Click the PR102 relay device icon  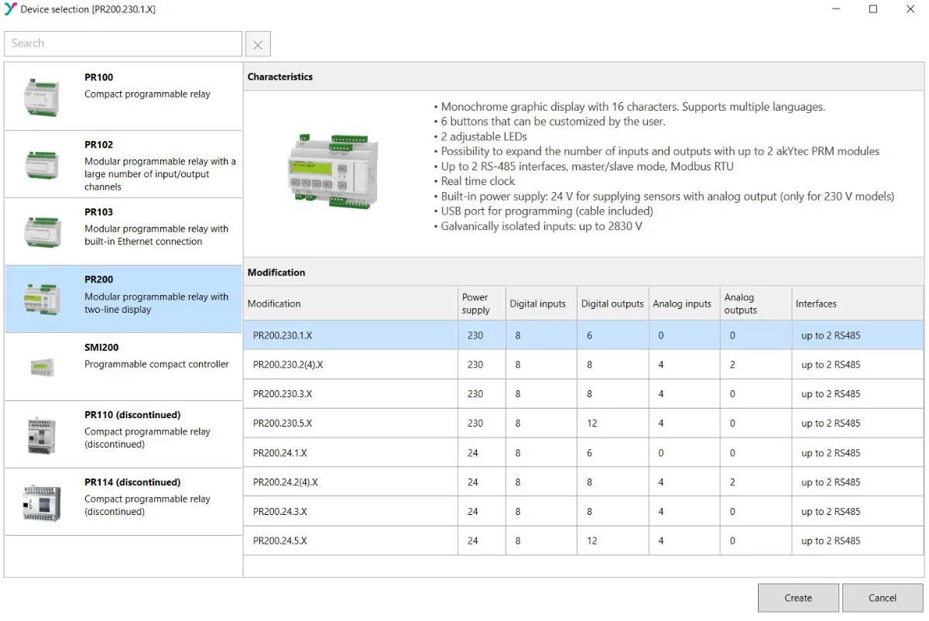[42, 164]
